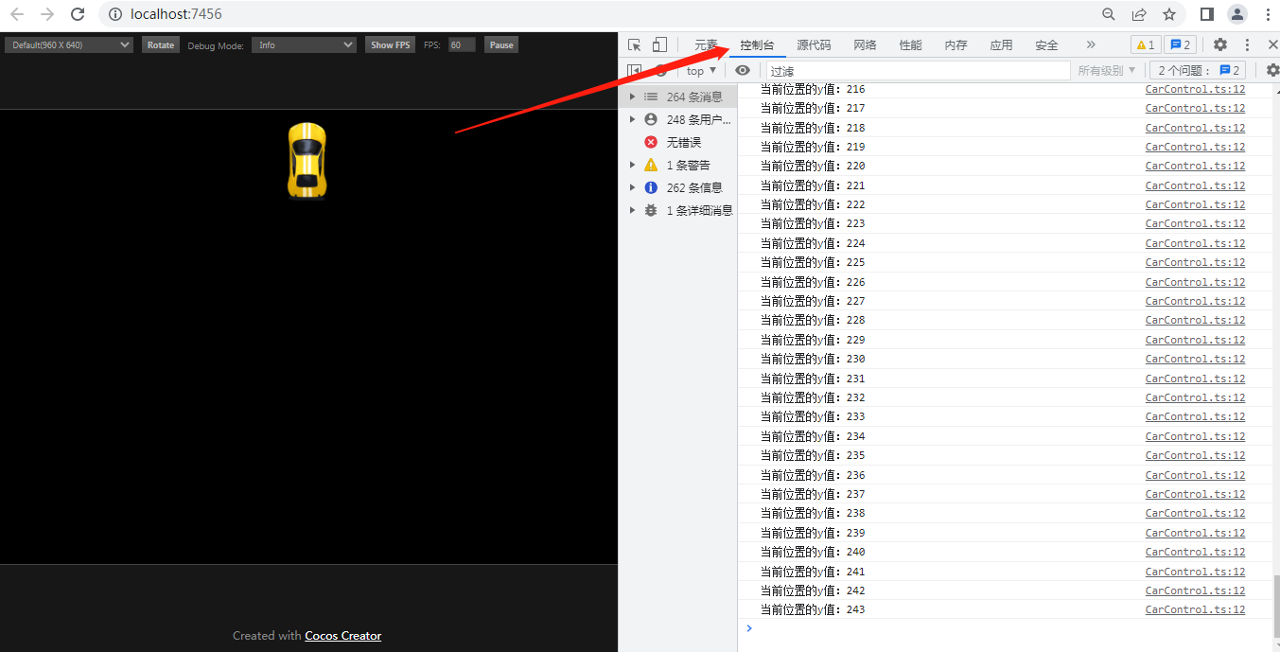
Task: Open the top JavaScript context dropdown
Action: (701, 70)
